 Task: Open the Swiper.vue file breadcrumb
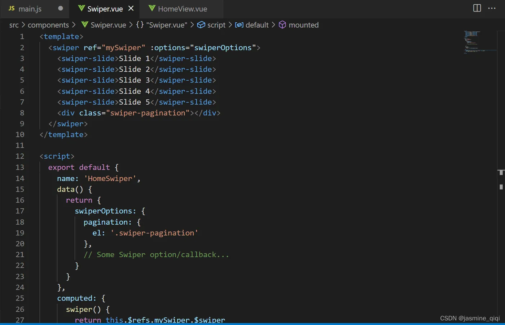(x=108, y=25)
